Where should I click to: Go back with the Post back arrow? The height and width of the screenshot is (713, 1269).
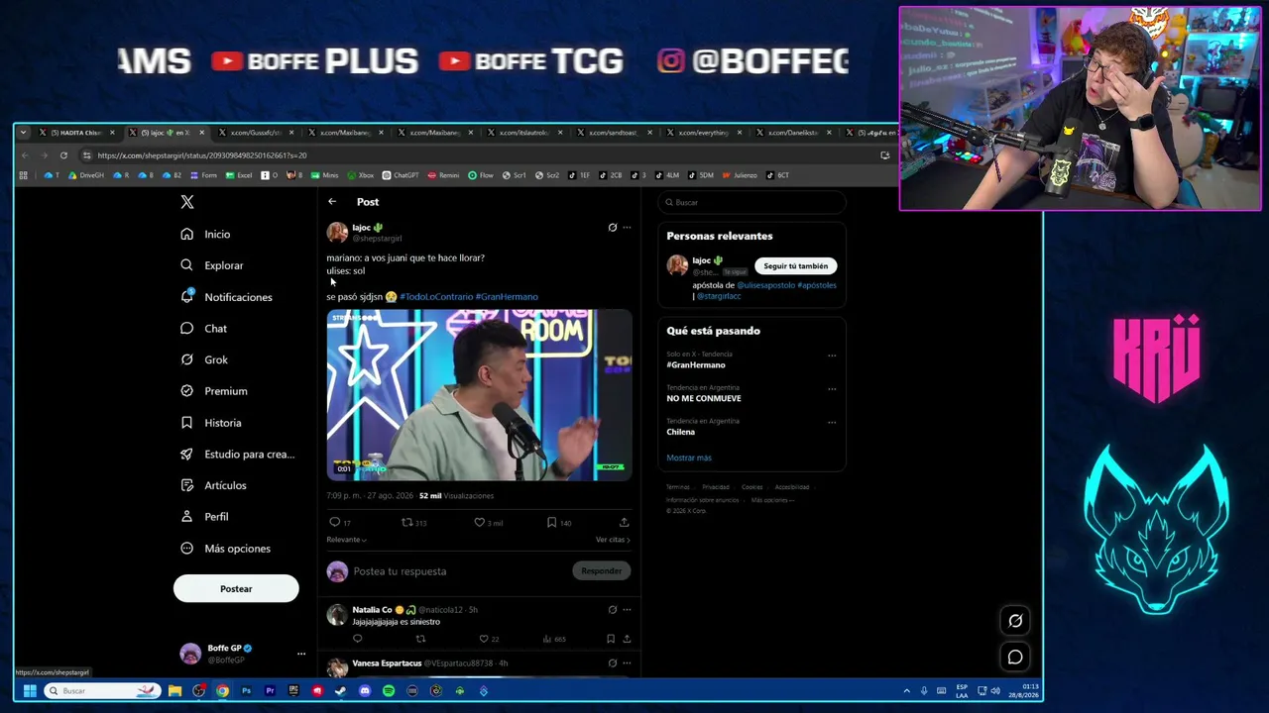(x=332, y=202)
